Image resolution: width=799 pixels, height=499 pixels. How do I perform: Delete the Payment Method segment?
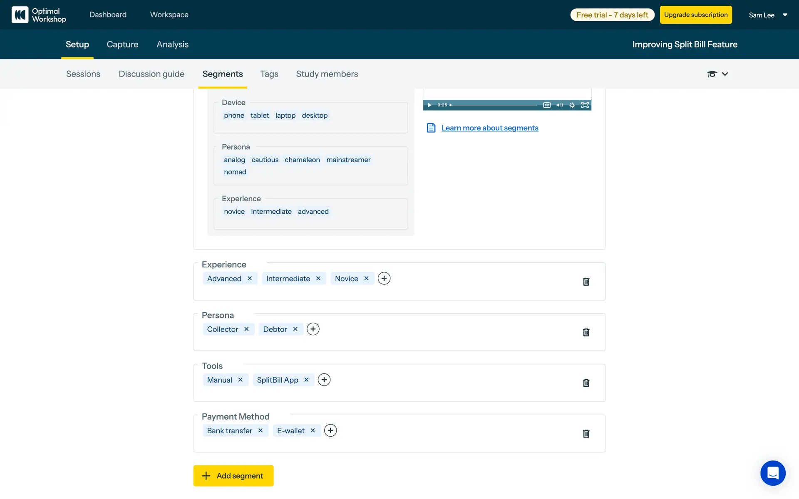(x=586, y=434)
